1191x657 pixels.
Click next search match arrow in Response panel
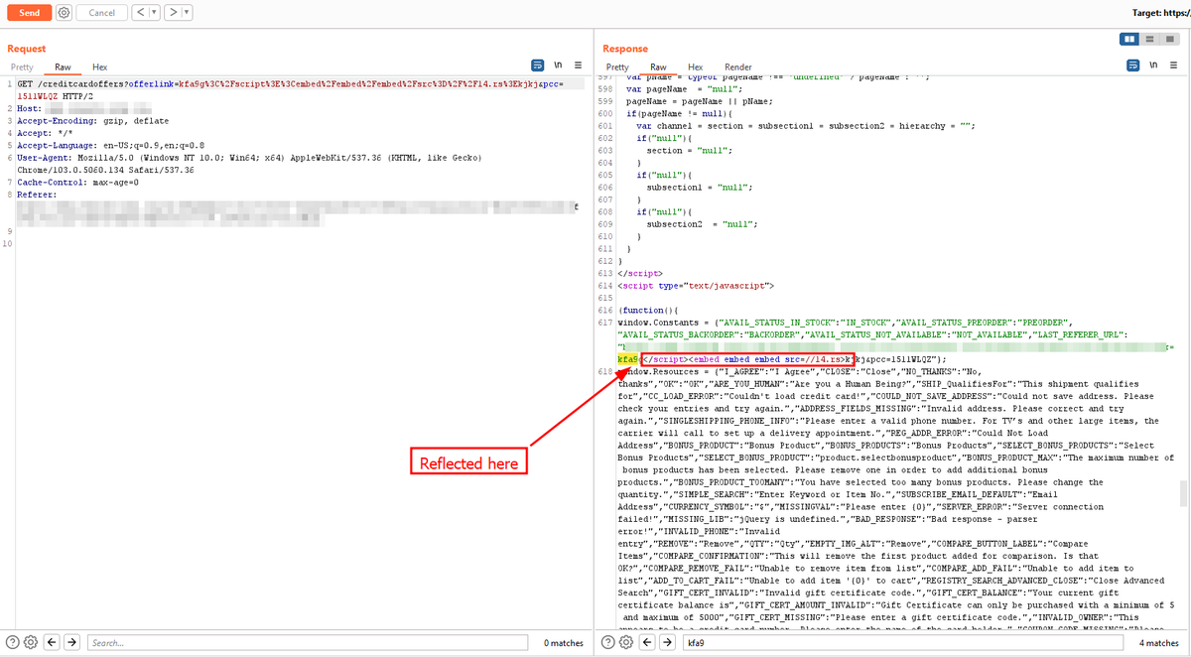pyautogui.click(x=666, y=642)
